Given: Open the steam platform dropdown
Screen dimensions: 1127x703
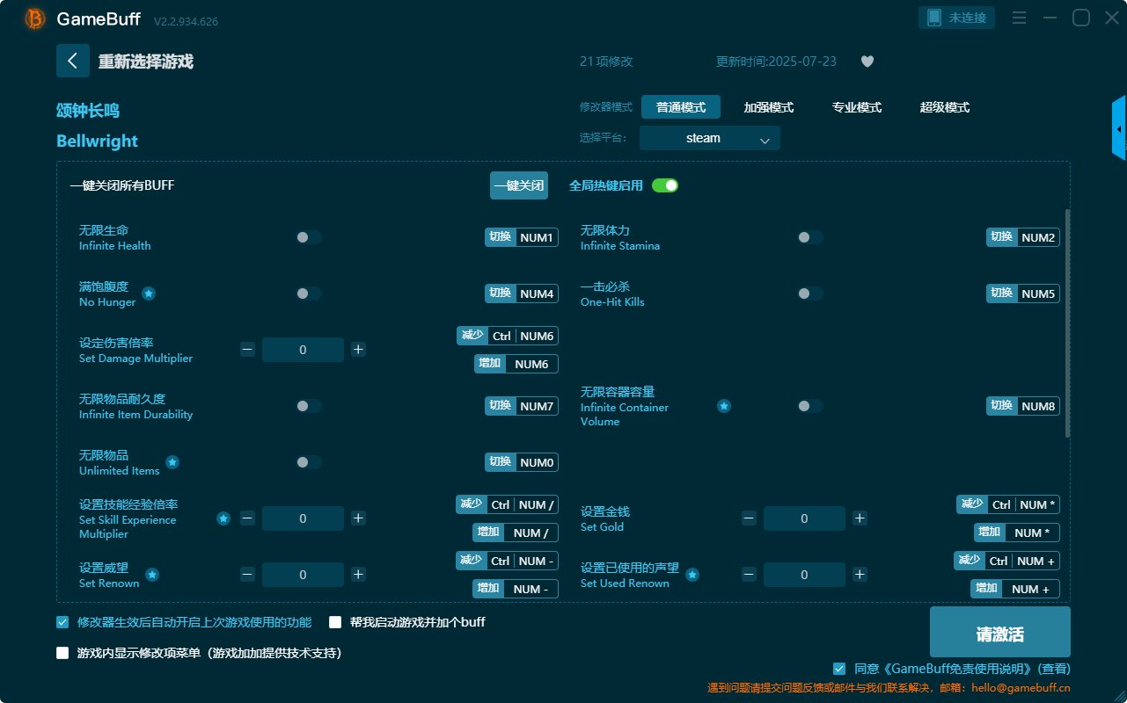Looking at the screenshot, I should tap(709, 138).
